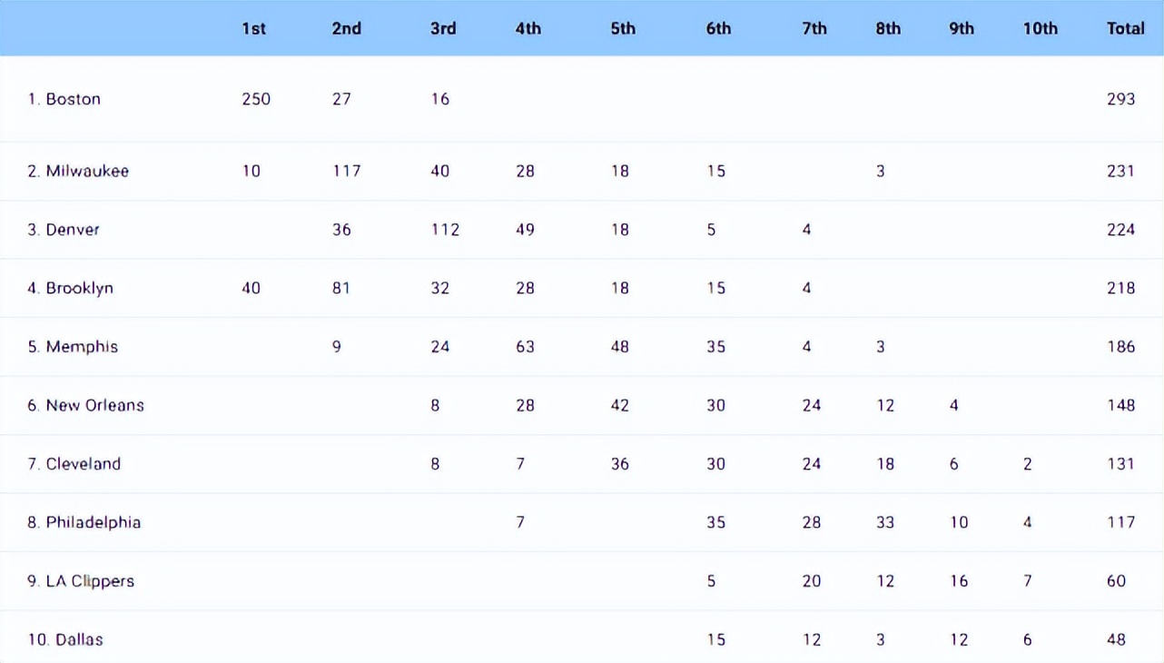The width and height of the screenshot is (1164, 663).
Task: Click the 10th column header
Action: click(x=1040, y=28)
